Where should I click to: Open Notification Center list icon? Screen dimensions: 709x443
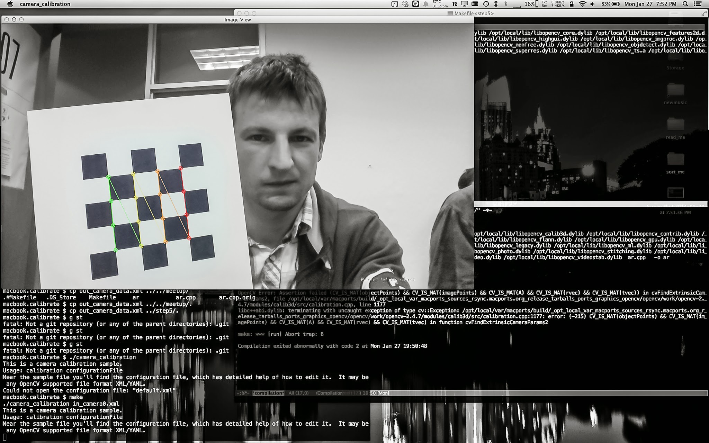[x=698, y=4]
